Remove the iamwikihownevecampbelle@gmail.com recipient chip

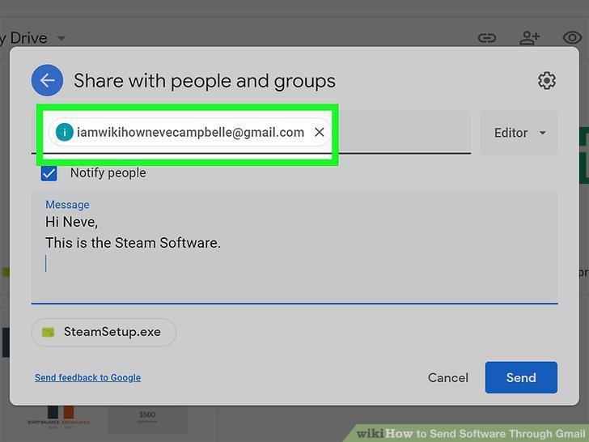click(x=320, y=132)
